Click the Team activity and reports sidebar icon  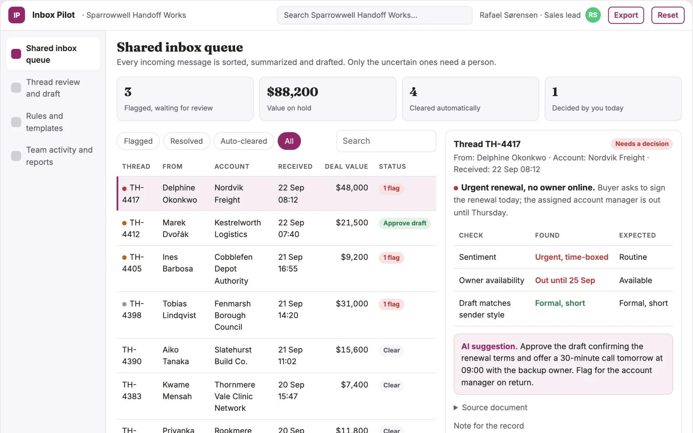click(16, 156)
